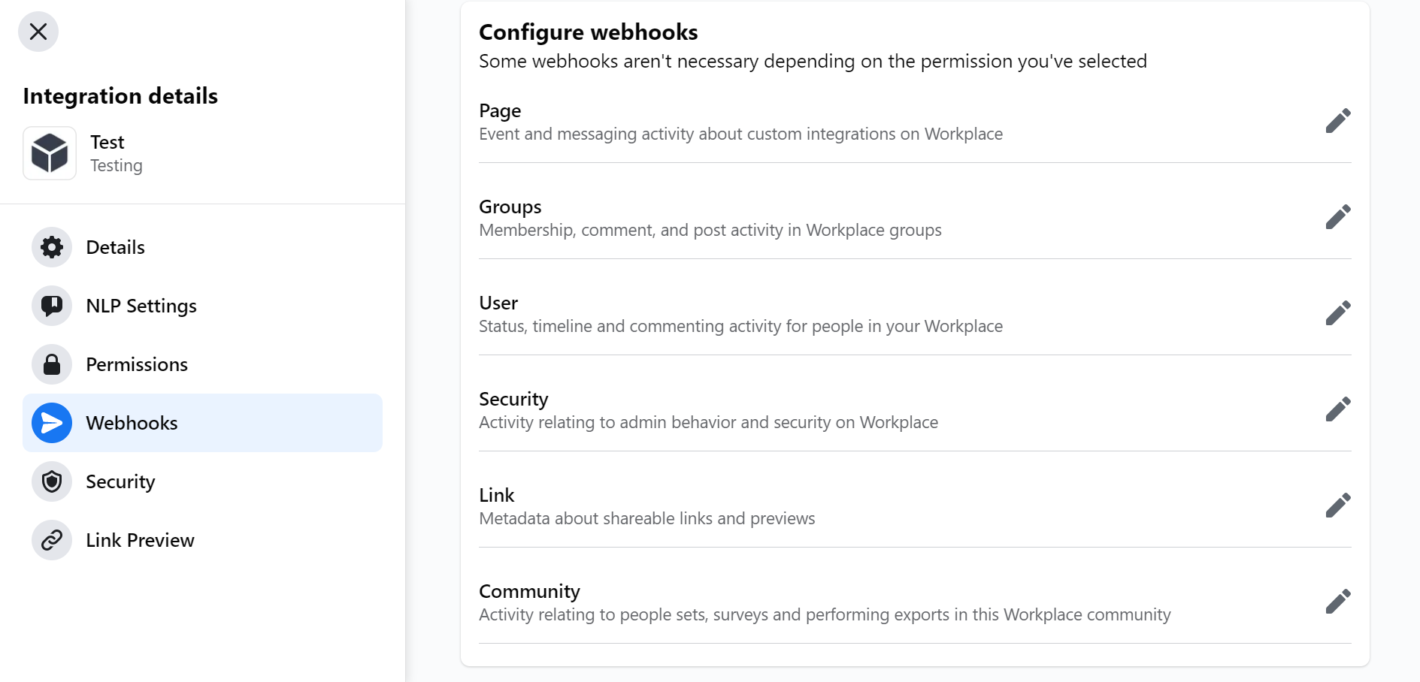This screenshot has height=682, width=1420.
Task: Click "Status, timeline and commenting activity" description
Action: [x=740, y=327]
